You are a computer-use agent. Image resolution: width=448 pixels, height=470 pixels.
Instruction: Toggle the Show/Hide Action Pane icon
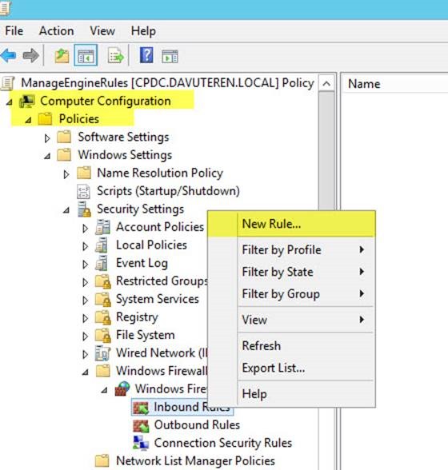tap(170, 56)
